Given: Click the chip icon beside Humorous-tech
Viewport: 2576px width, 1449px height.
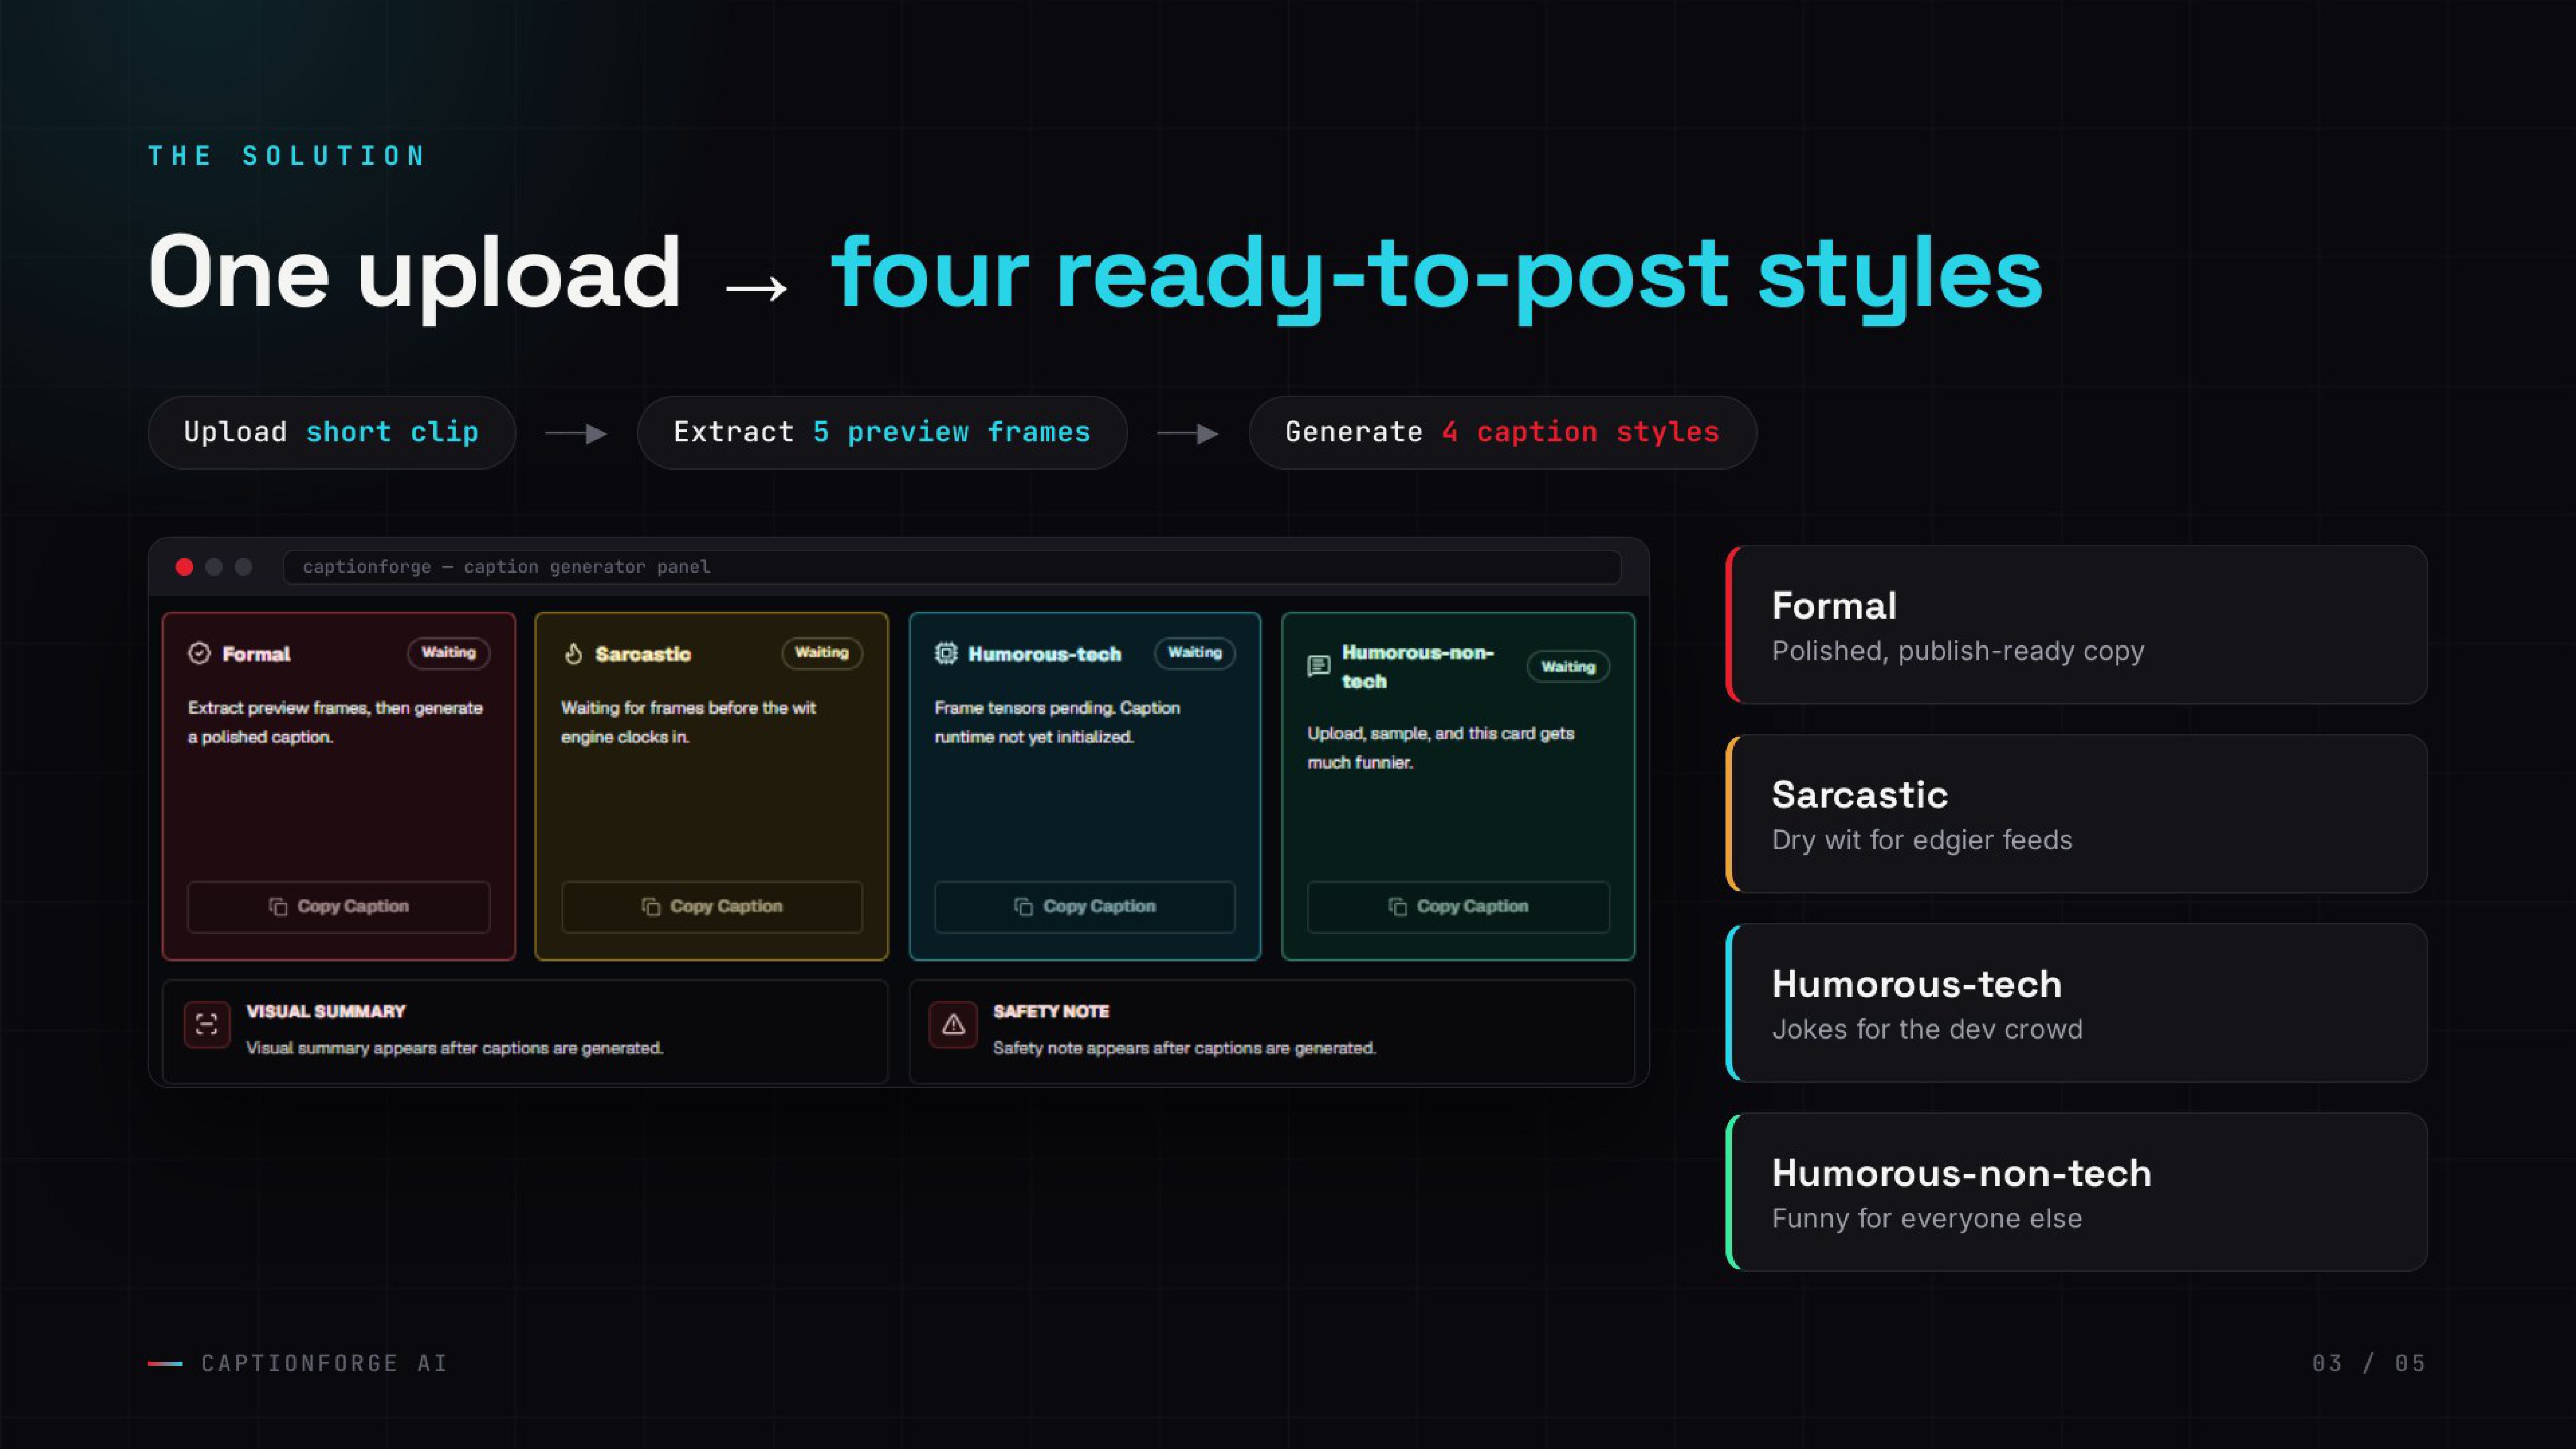Looking at the screenshot, I should (945, 653).
